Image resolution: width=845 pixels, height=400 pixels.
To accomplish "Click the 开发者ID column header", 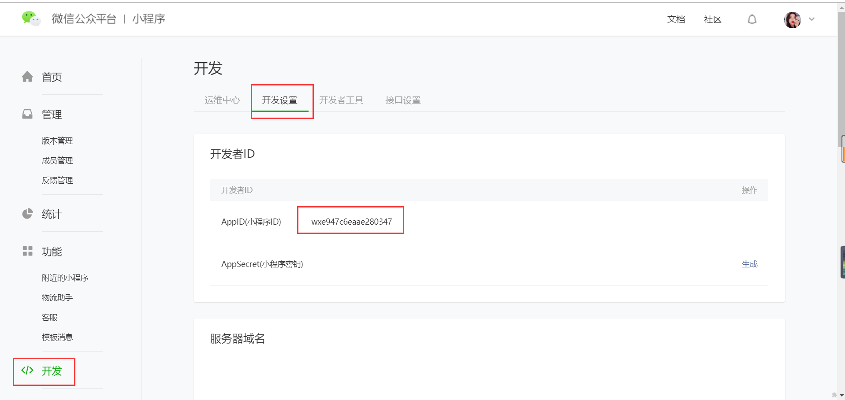I will click(x=237, y=190).
